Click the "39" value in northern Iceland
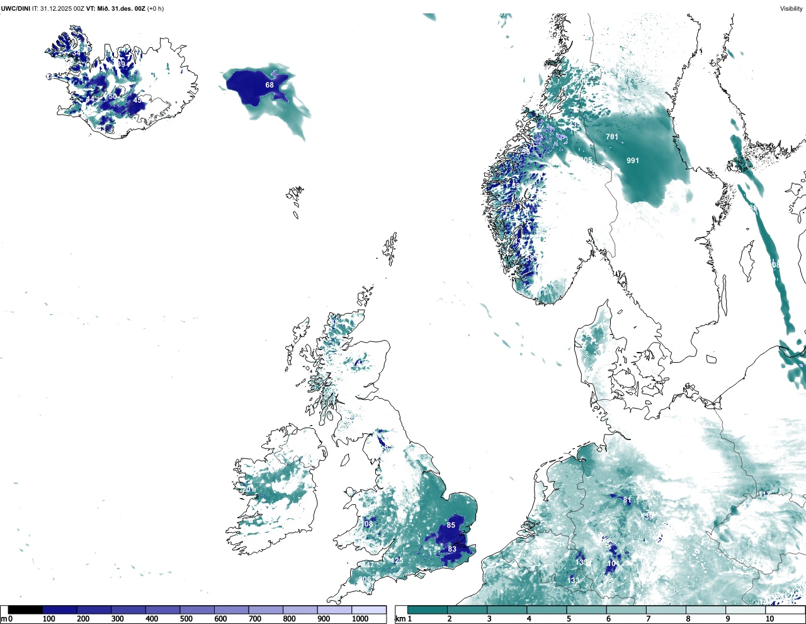The image size is (806, 624). tap(122, 64)
